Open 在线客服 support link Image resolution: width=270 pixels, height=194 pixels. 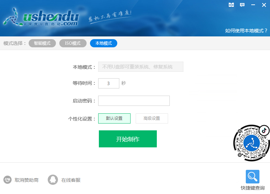point(71,180)
